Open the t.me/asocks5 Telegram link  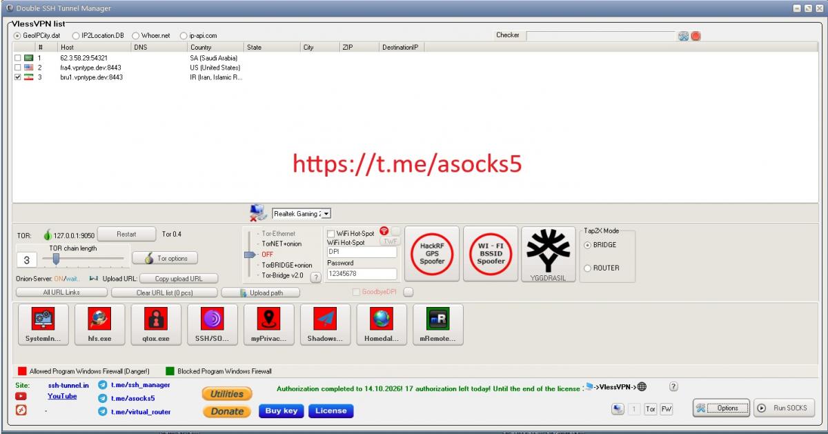click(132, 398)
